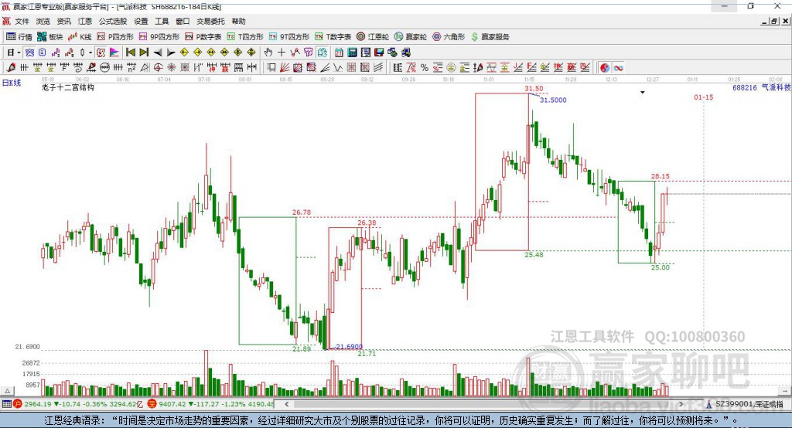This screenshot has width=792, height=428.
Task: Click the 31.5000 blue price label
Action: pos(553,100)
